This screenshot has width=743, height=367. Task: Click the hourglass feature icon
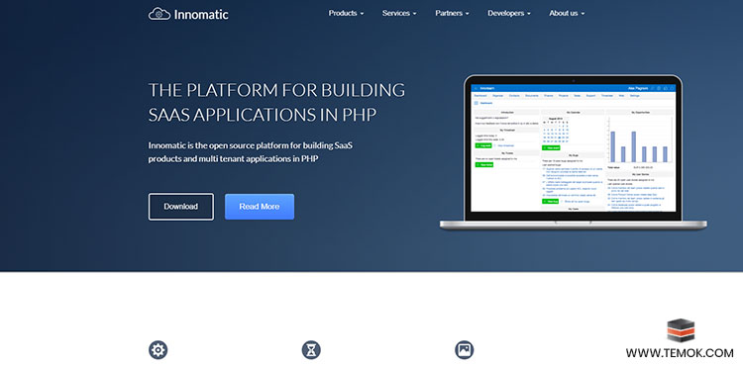[311, 350]
